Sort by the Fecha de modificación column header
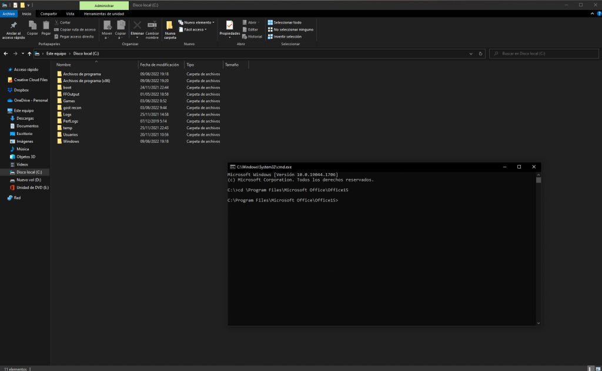Screen dimensions: 602x371 point(159,65)
